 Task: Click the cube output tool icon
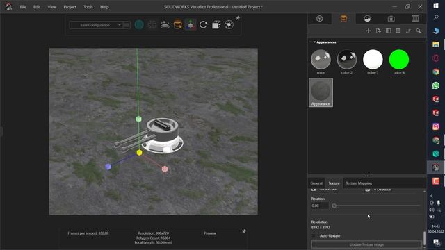(x=216, y=25)
